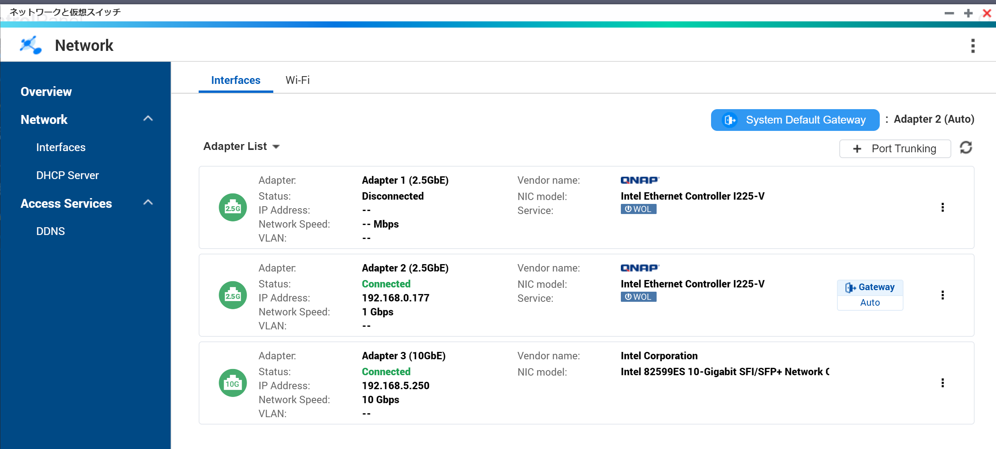Click the System Default Gateway button
This screenshot has width=996, height=449.
[x=795, y=120]
